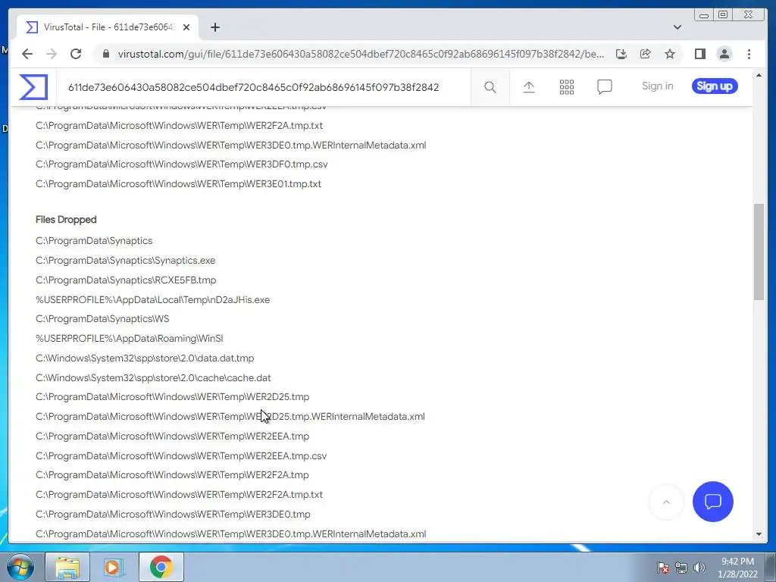Click the install app icon in address bar
The height and width of the screenshot is (582, 776).
621,54
